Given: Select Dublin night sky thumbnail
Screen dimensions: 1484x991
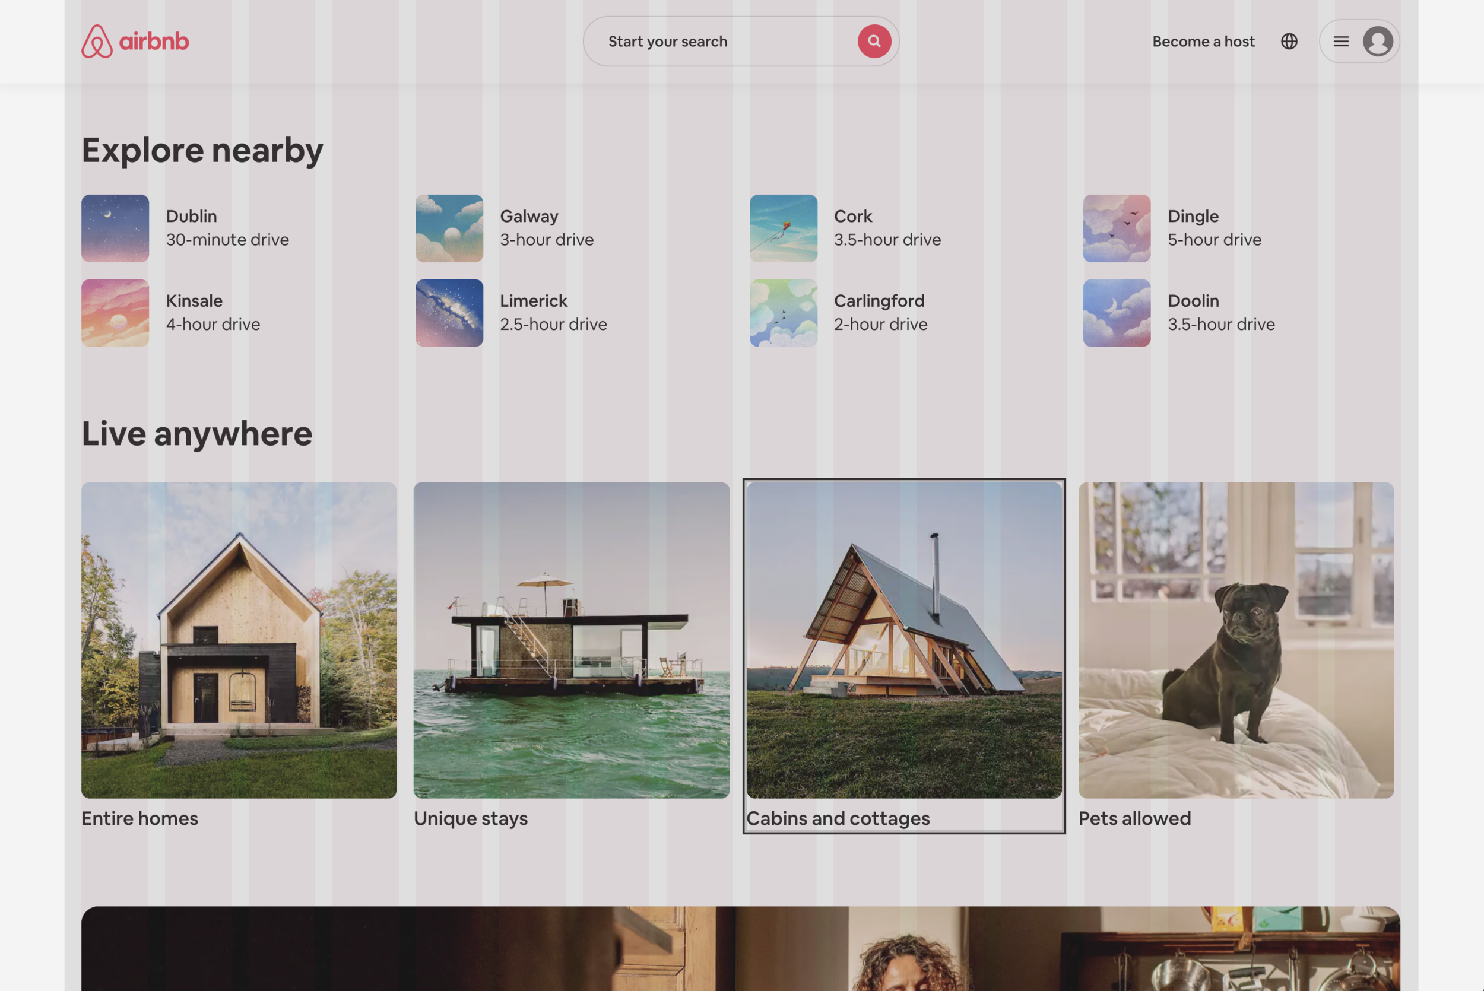Looking at the screenshot, I should (x=115, y=228).
